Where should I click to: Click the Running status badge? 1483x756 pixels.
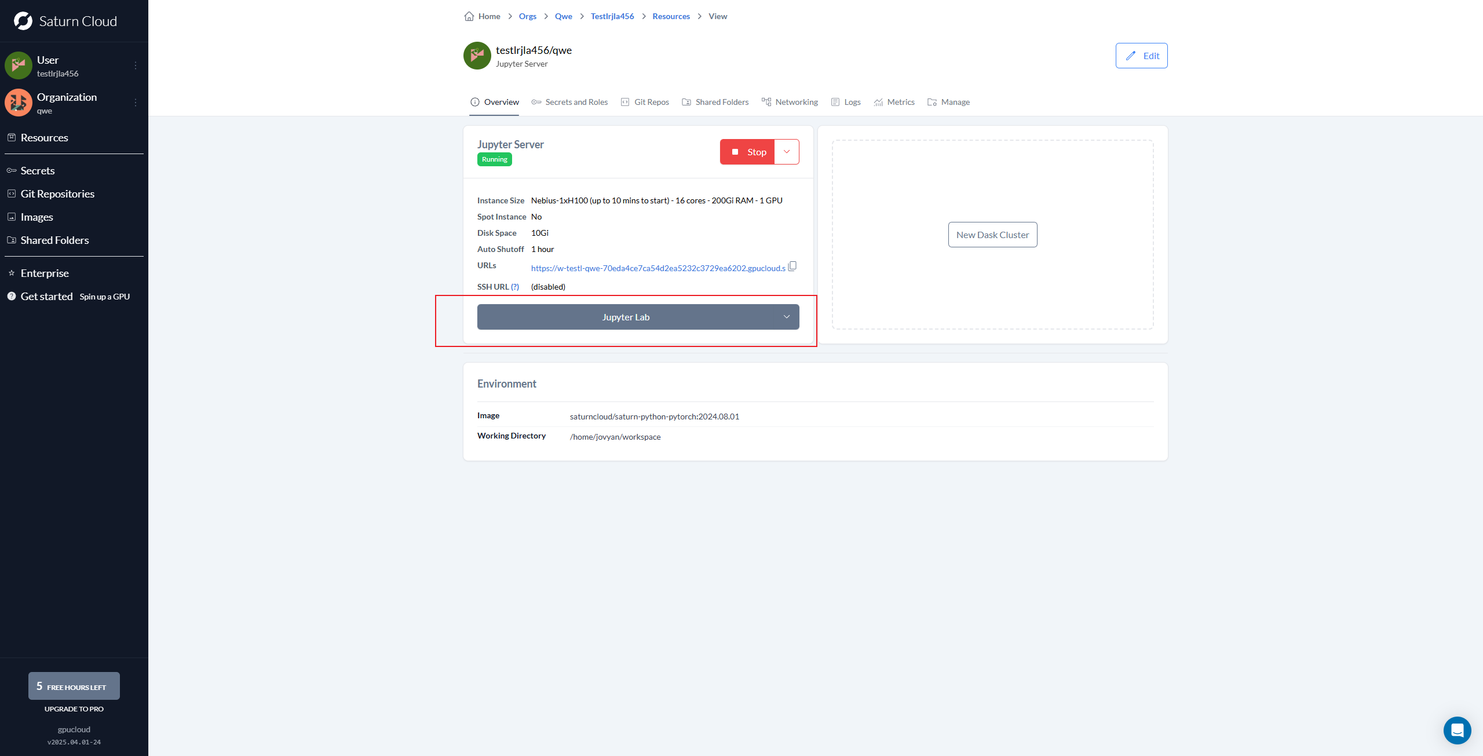[495, 159]
